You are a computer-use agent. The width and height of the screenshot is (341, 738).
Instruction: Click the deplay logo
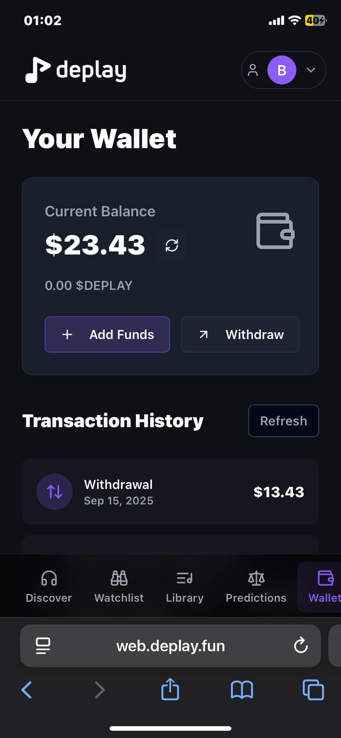(76, 70)
